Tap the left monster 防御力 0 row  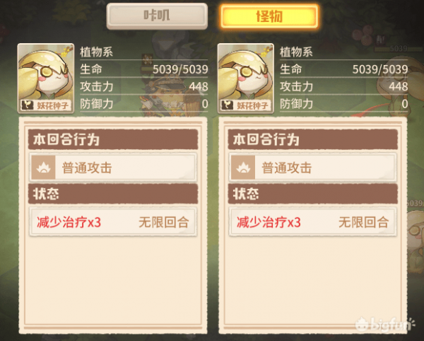coord(144,104)
